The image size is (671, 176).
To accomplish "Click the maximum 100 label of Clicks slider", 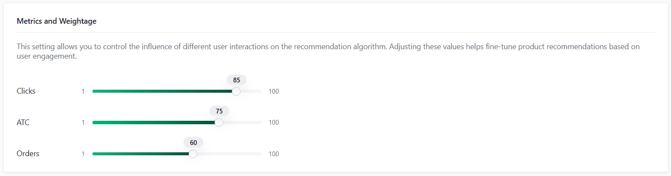I will pyautogui.click(x=274, y=91).
